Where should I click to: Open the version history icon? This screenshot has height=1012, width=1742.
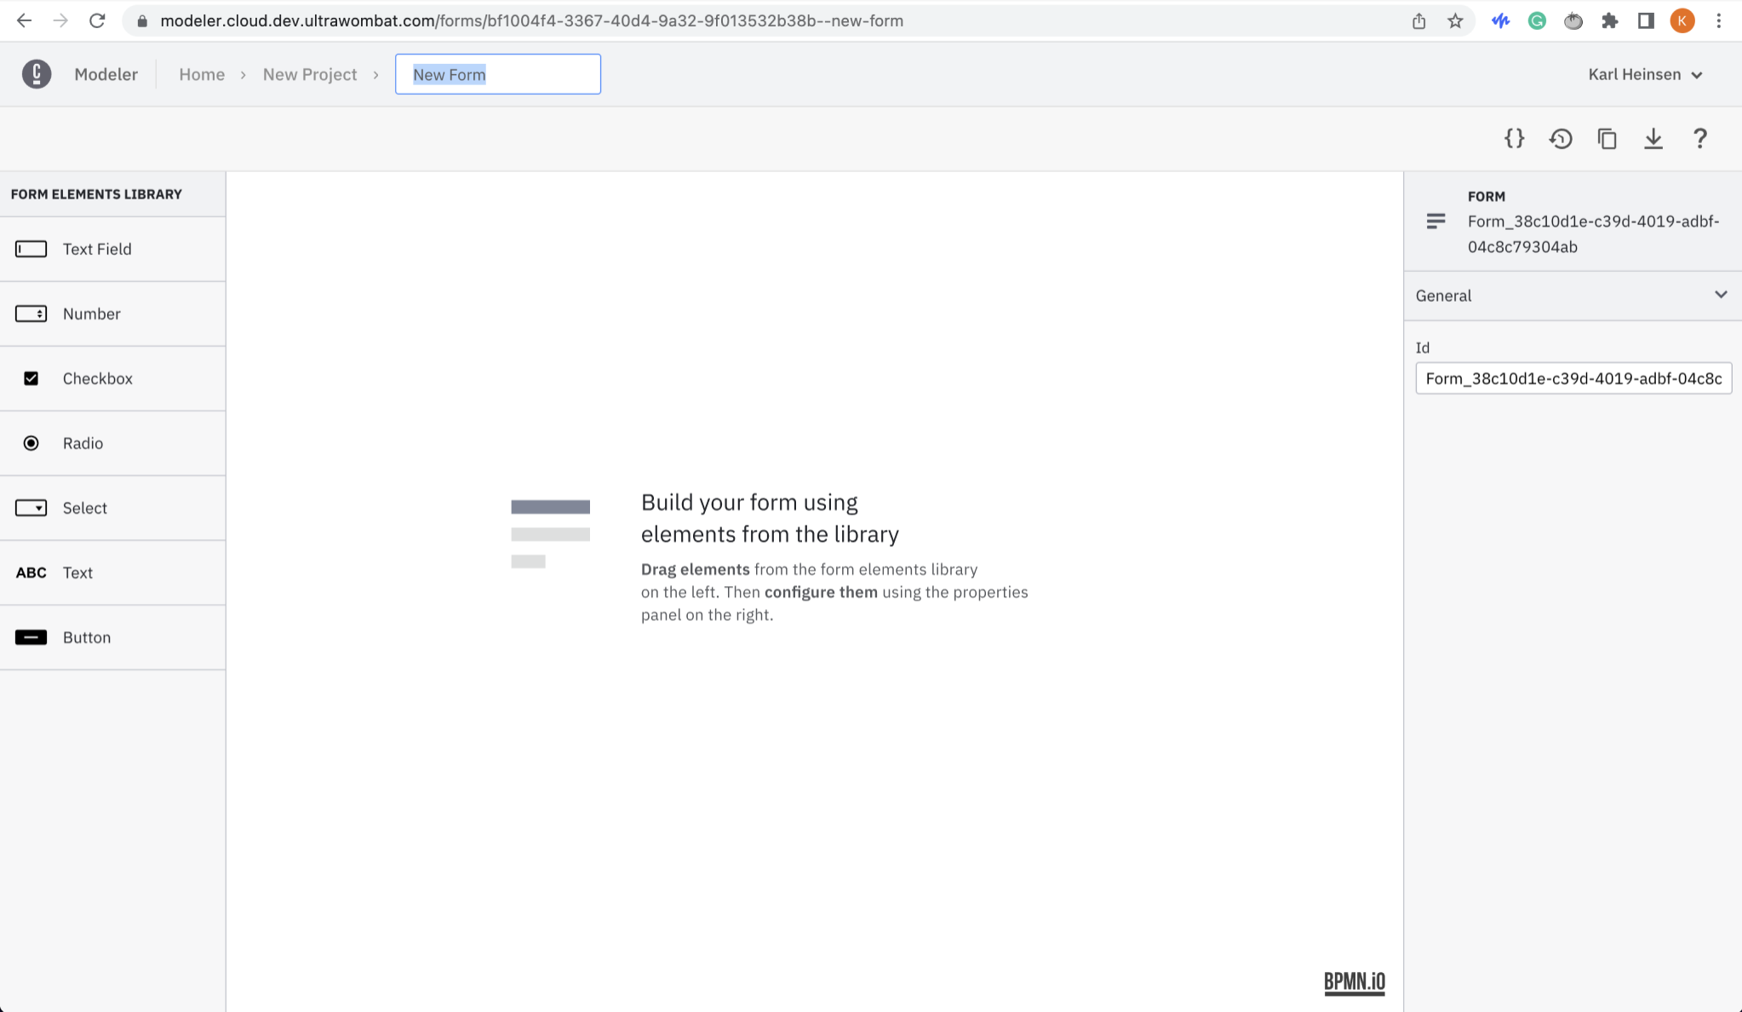click(1561, 137)
